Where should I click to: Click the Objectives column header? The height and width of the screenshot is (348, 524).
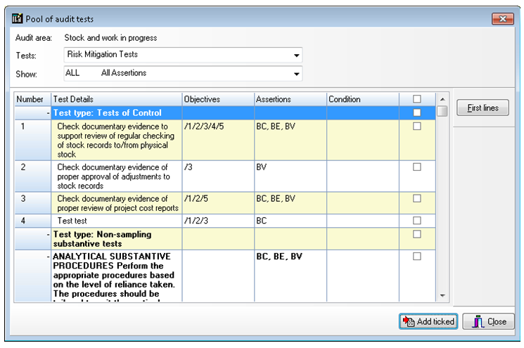coord(218,99)
